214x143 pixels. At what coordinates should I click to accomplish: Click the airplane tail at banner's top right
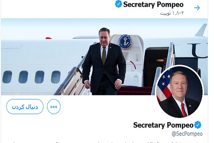click(202, 30)
